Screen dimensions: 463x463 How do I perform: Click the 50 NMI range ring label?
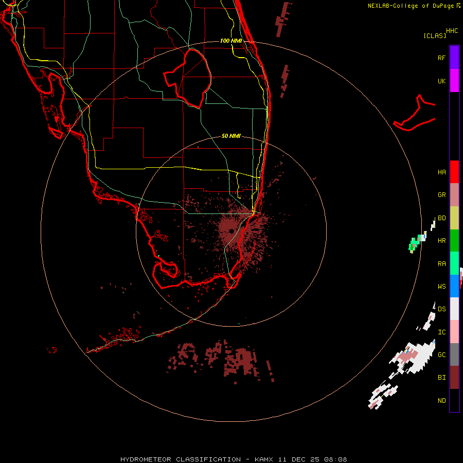[231, 136]
